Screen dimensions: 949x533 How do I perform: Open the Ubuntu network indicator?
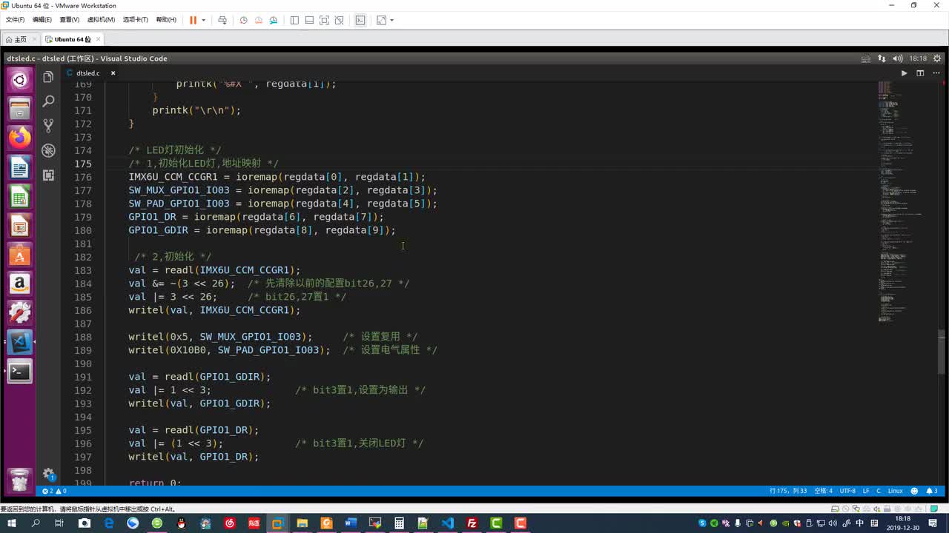pos(882,58)
